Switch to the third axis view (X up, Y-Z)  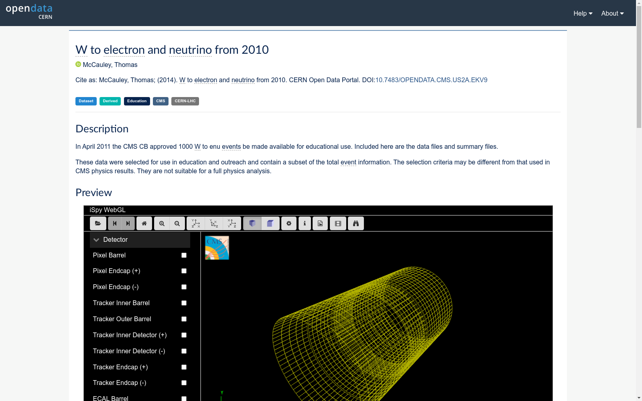click(x=232, y=223)
